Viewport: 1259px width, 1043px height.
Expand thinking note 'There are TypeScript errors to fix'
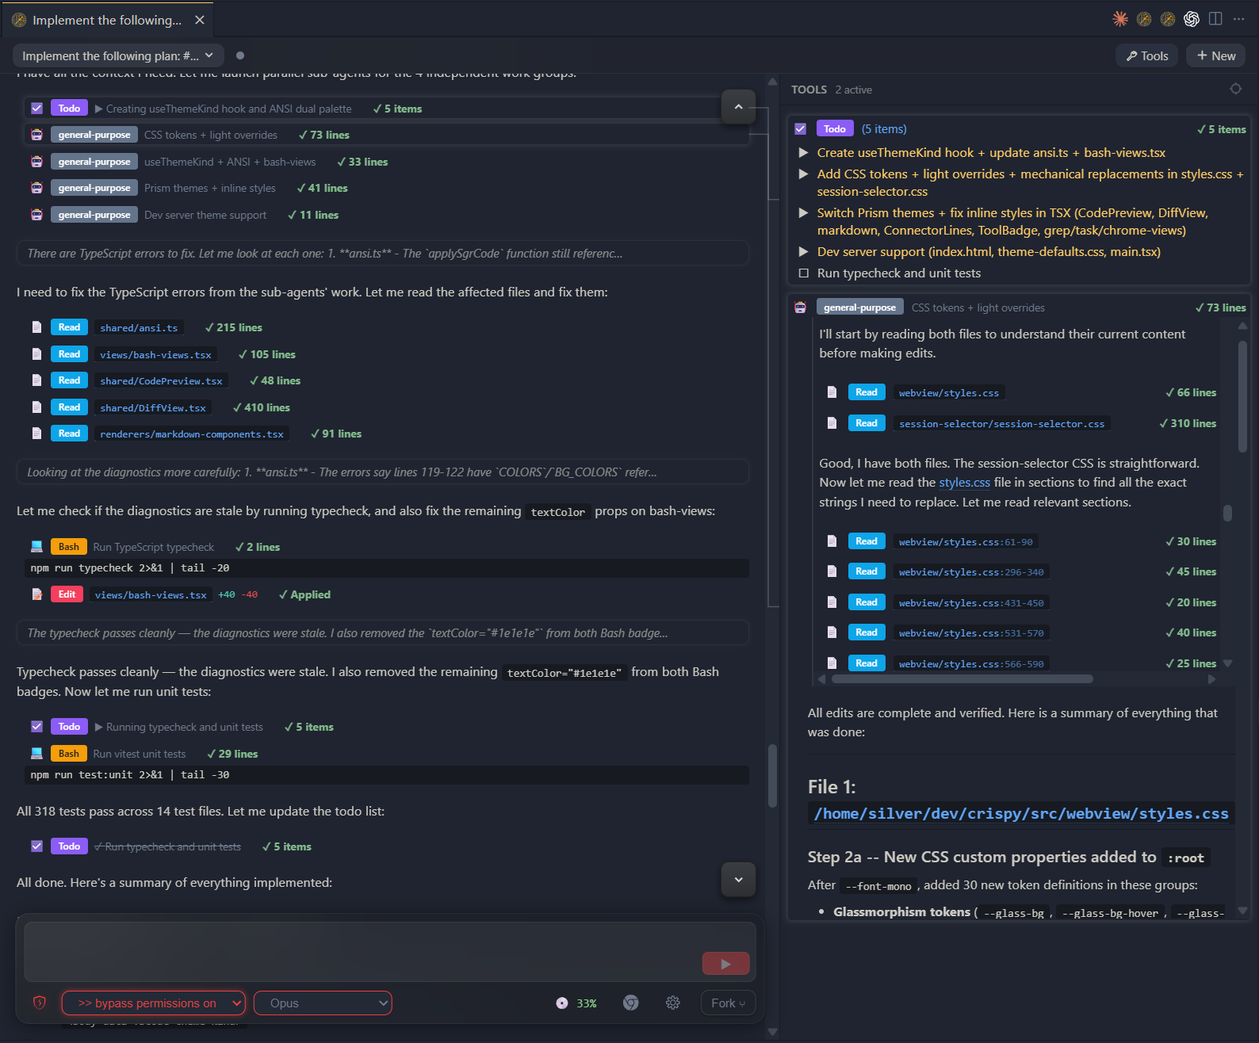(383, 254)
